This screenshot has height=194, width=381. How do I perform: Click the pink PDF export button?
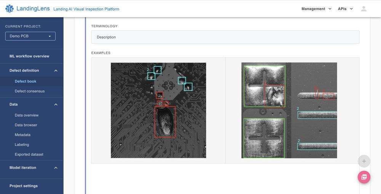point(364,177)
